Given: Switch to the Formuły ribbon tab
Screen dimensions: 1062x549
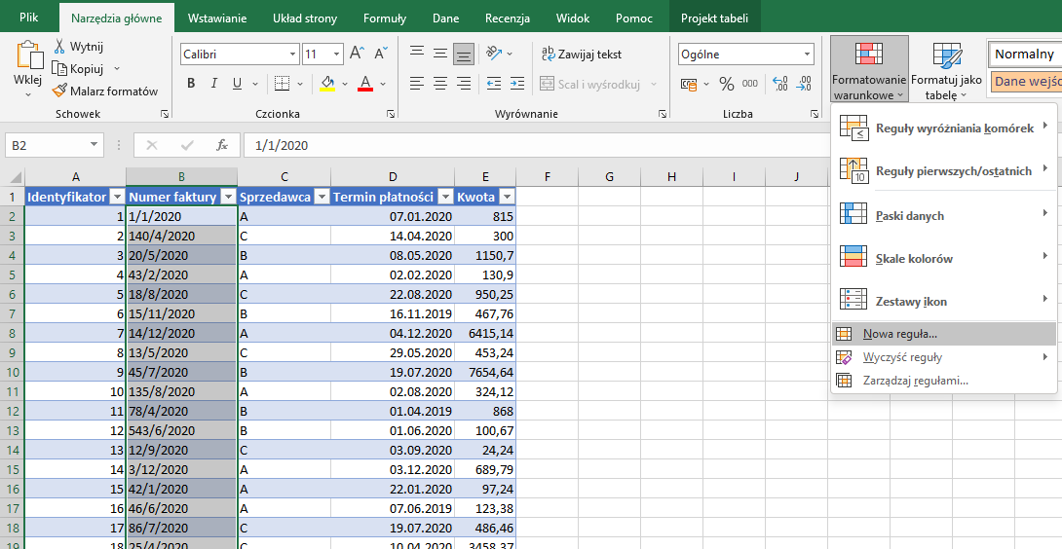Looking at the screenshot, I should coord(384,18).
